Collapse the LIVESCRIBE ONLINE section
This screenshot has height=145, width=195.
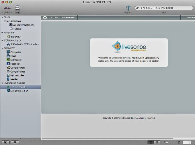pyautogui.click(x=2, y=83)
